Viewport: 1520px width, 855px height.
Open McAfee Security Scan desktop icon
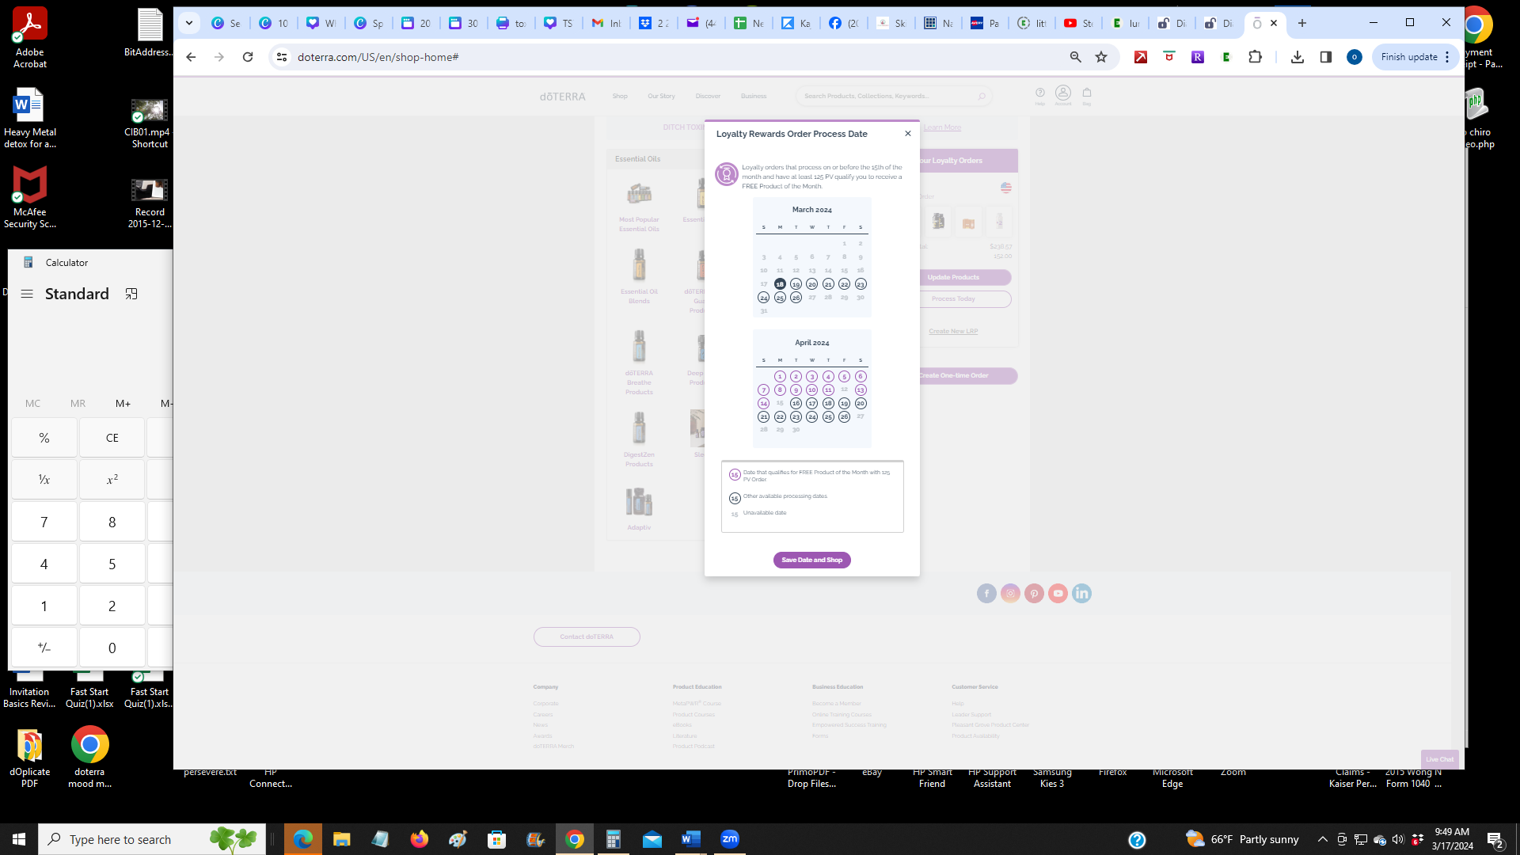click(x=30, y=198)
